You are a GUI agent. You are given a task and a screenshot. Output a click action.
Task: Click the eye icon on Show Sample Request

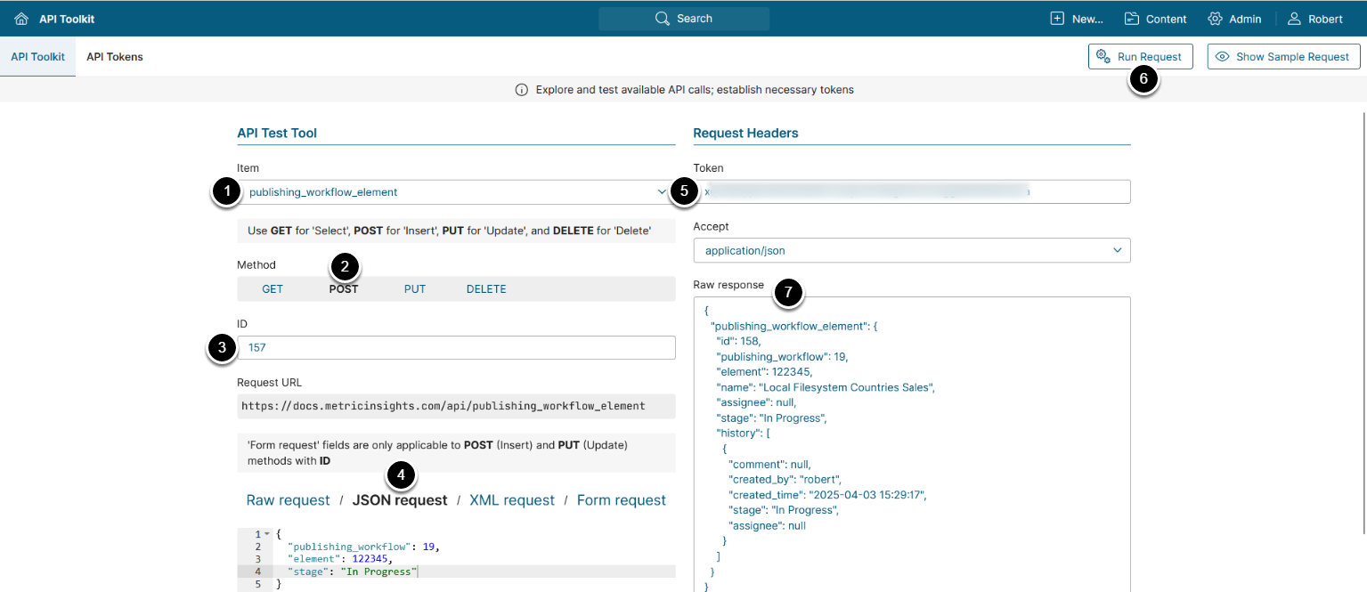[x=1223, y=57]
